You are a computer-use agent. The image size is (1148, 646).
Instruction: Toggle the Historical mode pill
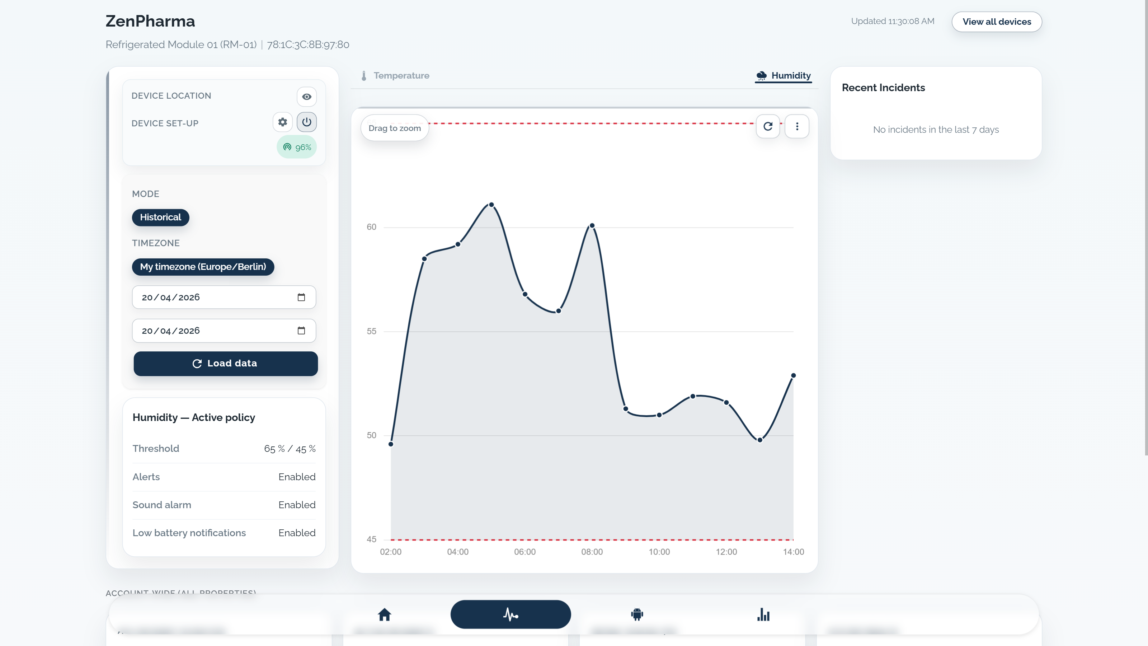coord(160,217)
